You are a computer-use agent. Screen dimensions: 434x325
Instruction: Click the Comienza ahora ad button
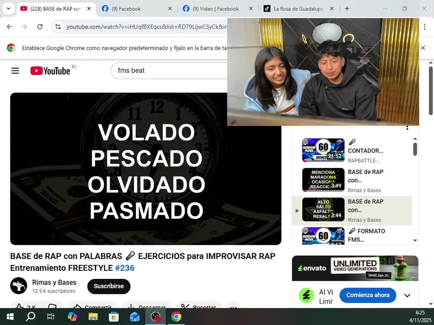(368, 295)
